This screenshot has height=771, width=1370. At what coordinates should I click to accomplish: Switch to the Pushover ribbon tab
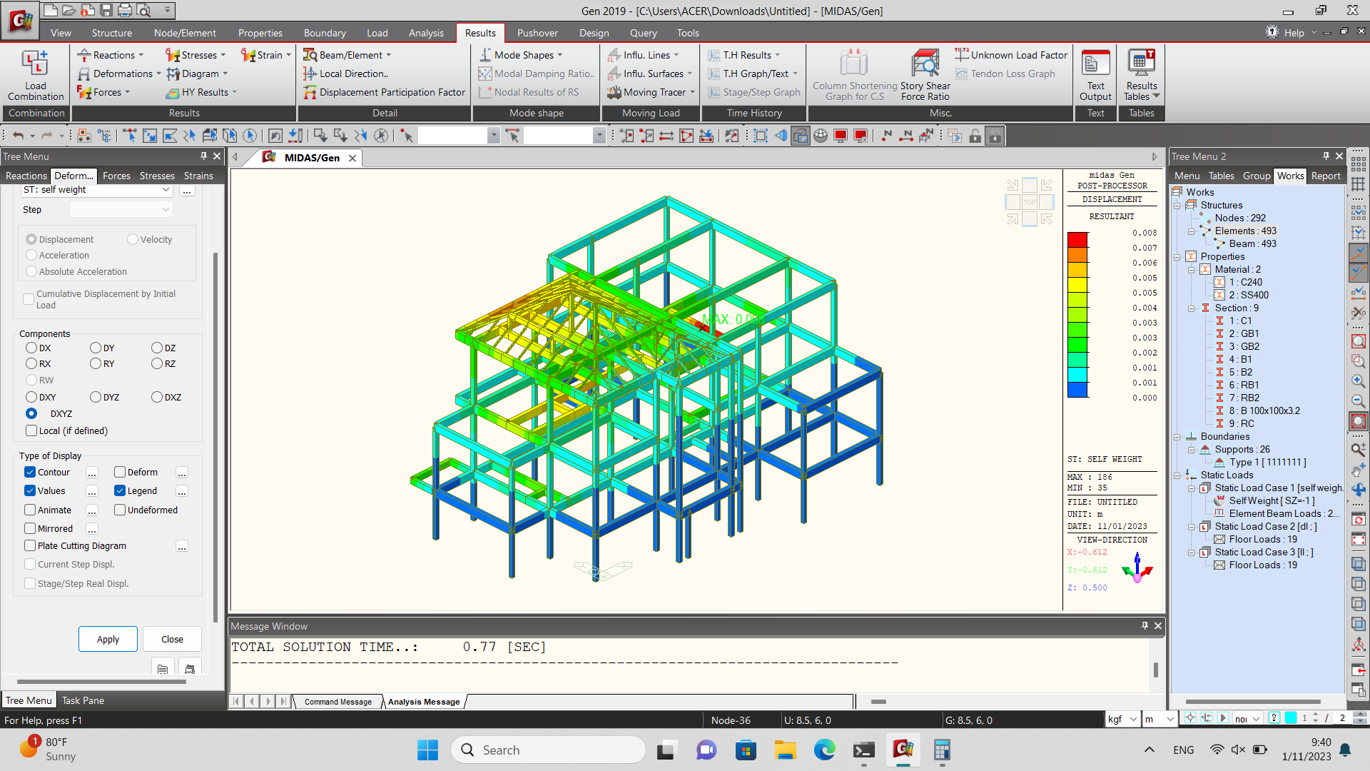[537, 33]
